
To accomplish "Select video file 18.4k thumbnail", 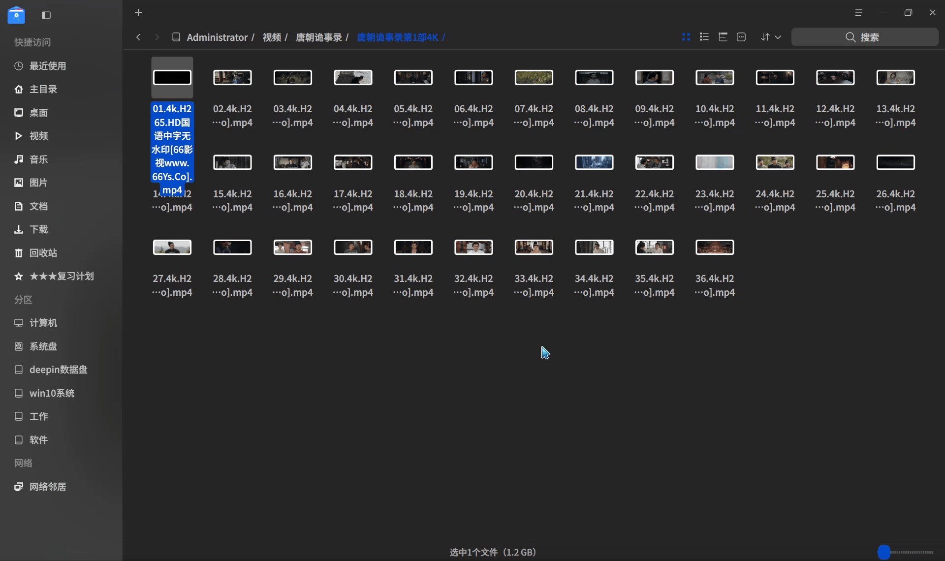I will point(413,162).
